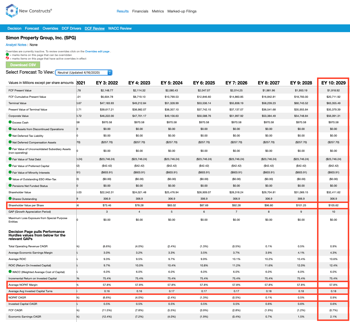Image resolution: width=350 pixels, height=322 pixels.
Task: Click the Average NOPAT Margin row label
Action: (23, 285)
